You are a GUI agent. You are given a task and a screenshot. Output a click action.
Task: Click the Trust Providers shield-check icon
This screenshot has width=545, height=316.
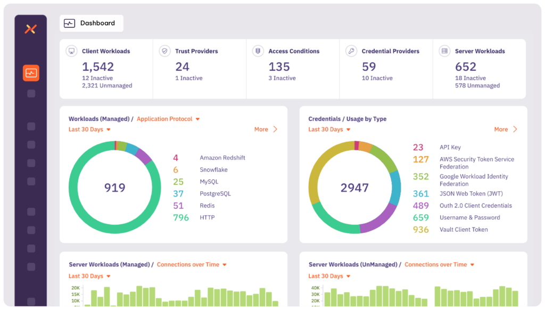[x=164, y=51]
